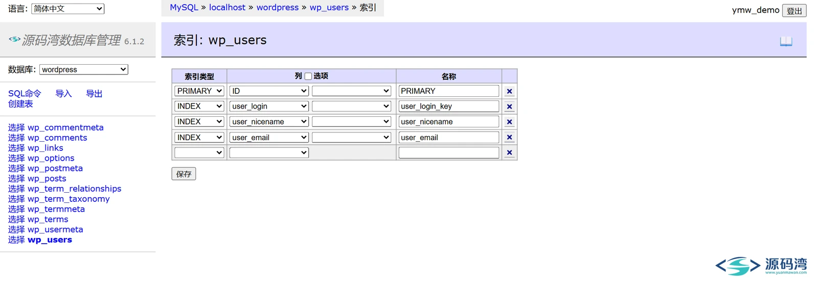Open the wp_postmeta table link

55,168
